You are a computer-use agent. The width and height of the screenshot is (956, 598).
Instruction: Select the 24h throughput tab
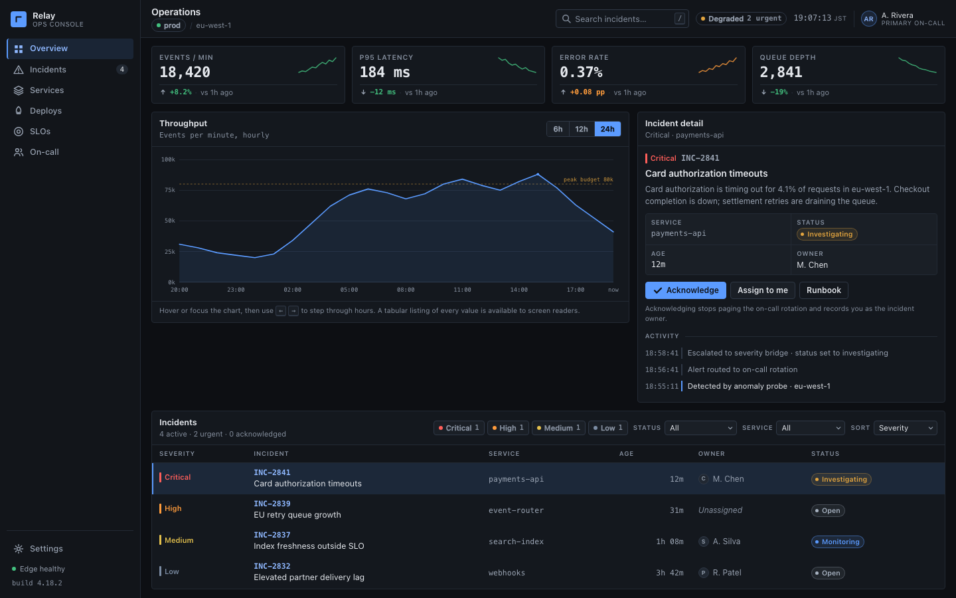[607, 129]
